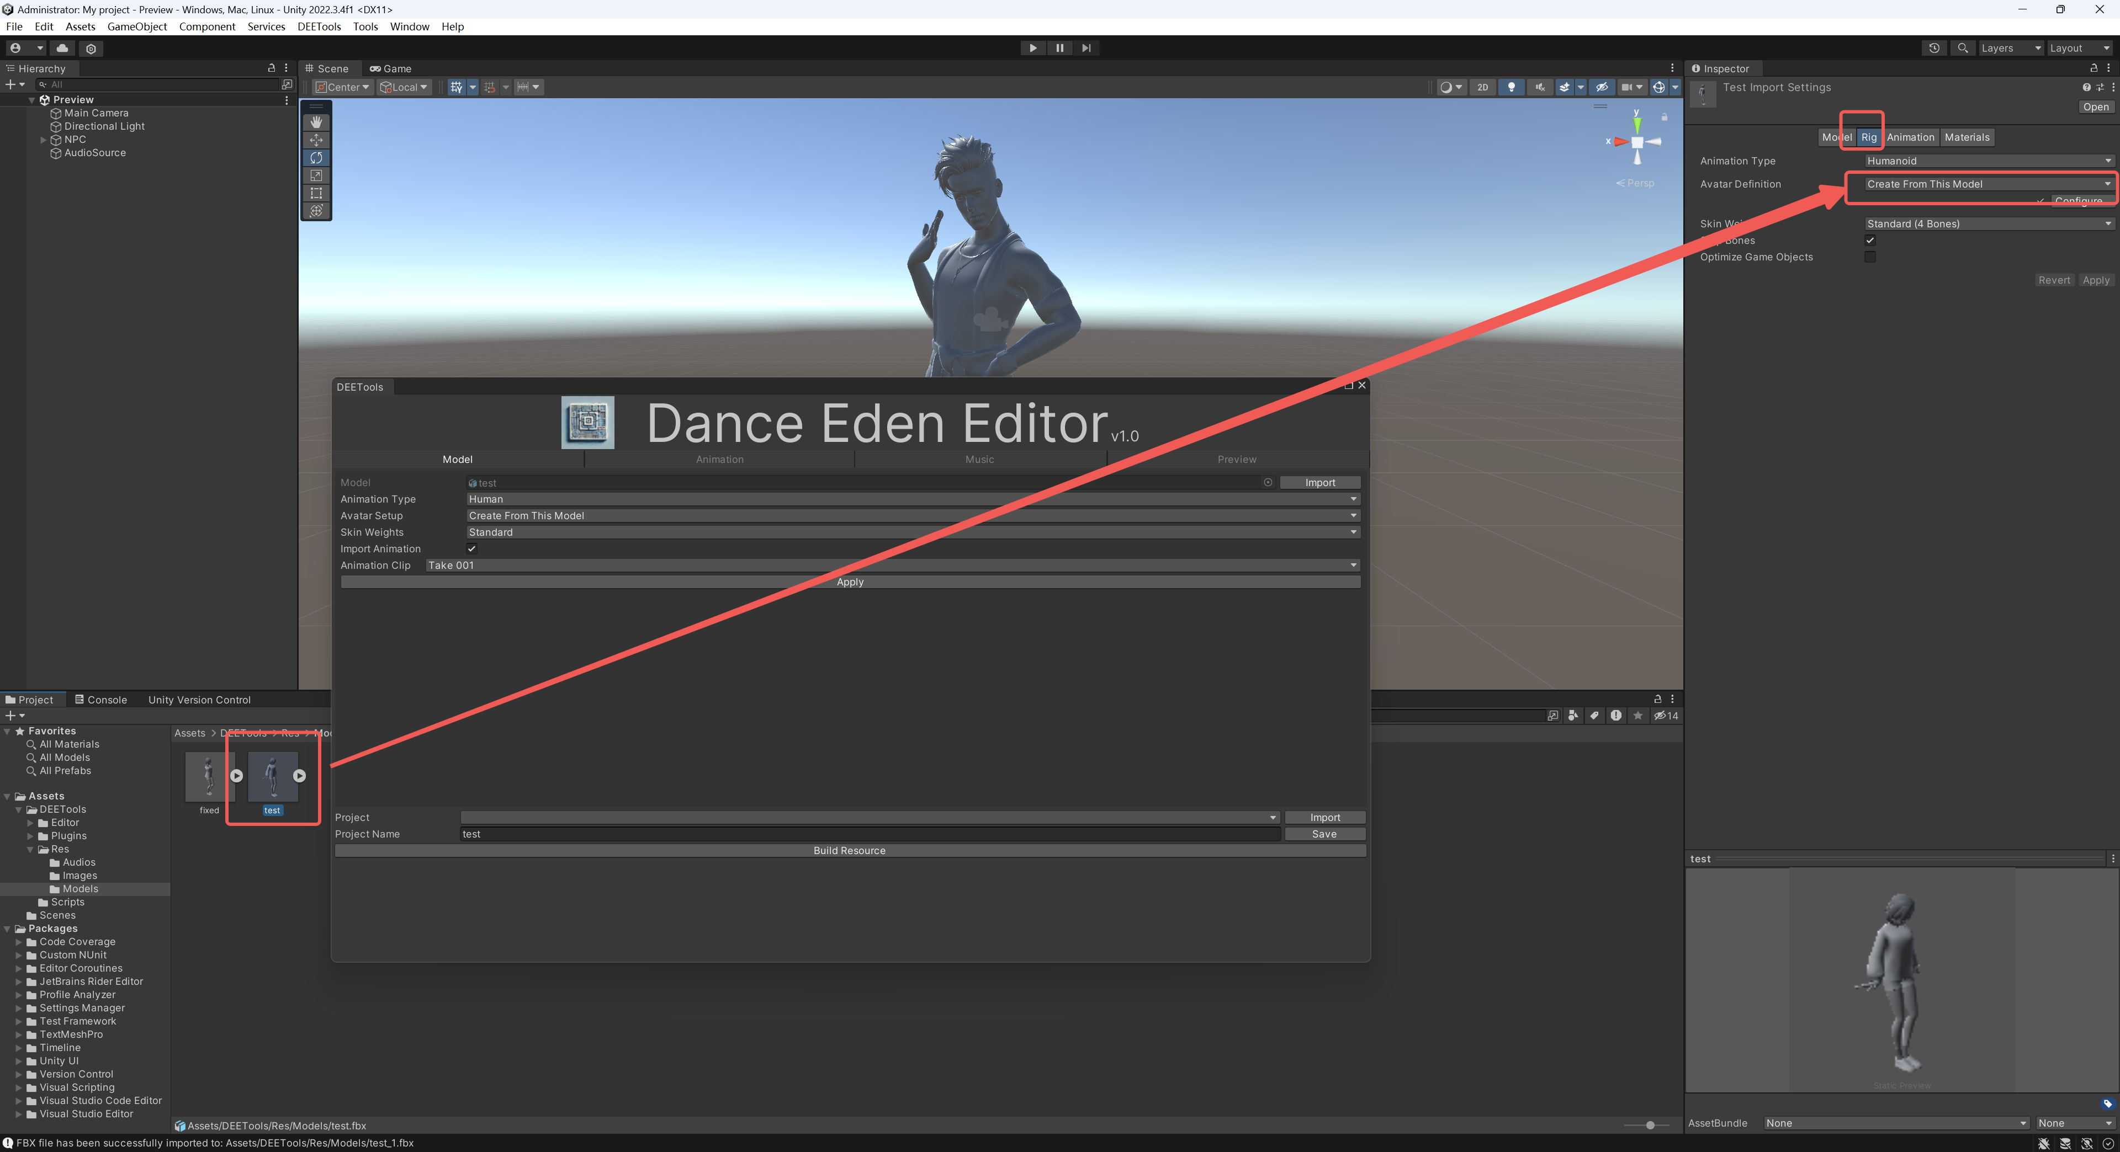
Task: Open Animation Clip Take 001 dropdown
Action: tap(892, 565)
